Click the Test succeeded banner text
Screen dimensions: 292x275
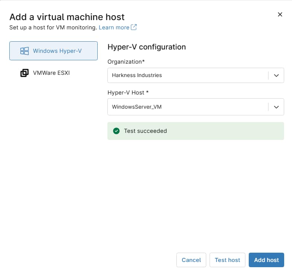pos(145,131)
